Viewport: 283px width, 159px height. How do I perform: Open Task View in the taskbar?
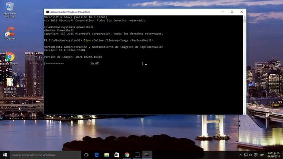pyautogui.click(x=86, y=155)
